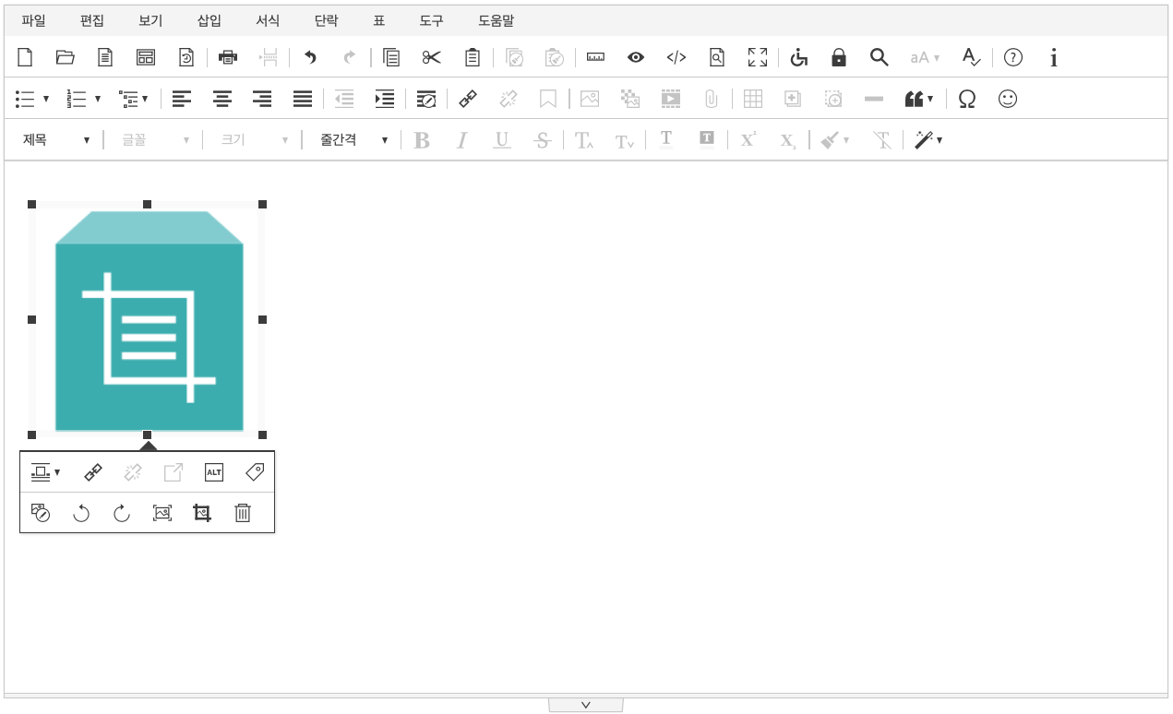The image size is (1173, 714).
Task: Click the undo button
Action: pyautogui.click(x=310, y=57)
